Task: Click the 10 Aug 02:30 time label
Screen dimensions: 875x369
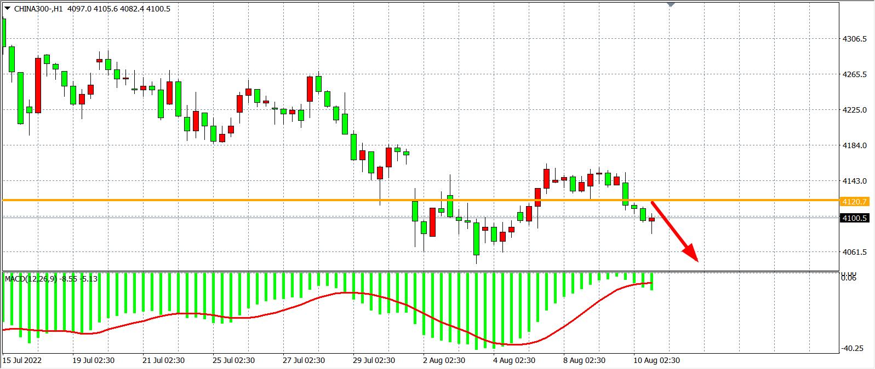Action: coord(656,360)
